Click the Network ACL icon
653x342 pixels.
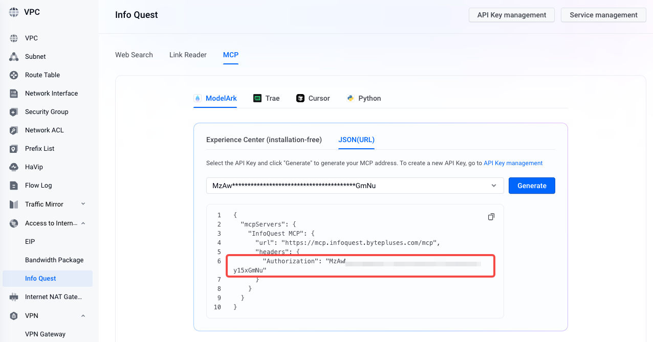14,130
